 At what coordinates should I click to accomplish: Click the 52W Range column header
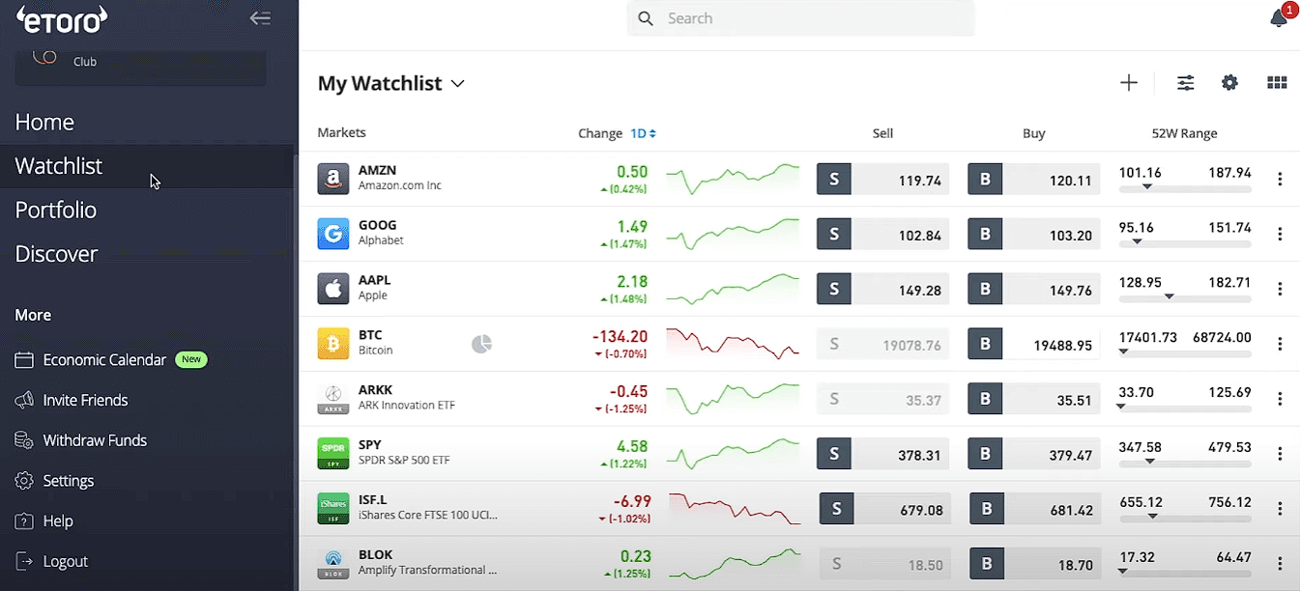tap(1184, 134)
